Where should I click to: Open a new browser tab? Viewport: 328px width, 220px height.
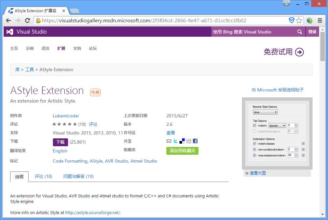74,11
